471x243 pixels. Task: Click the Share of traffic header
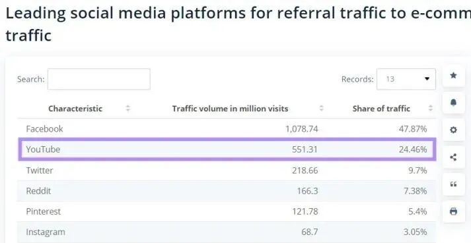[381, 109]
